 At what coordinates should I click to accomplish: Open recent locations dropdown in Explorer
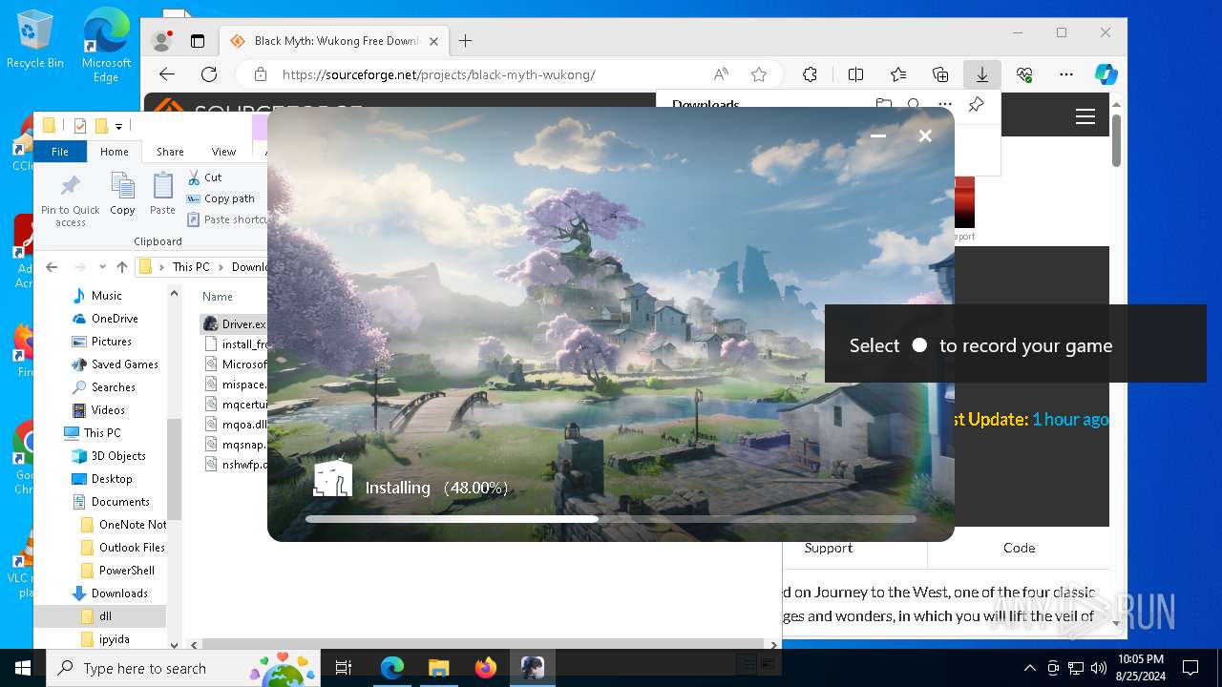click(101, 267)
